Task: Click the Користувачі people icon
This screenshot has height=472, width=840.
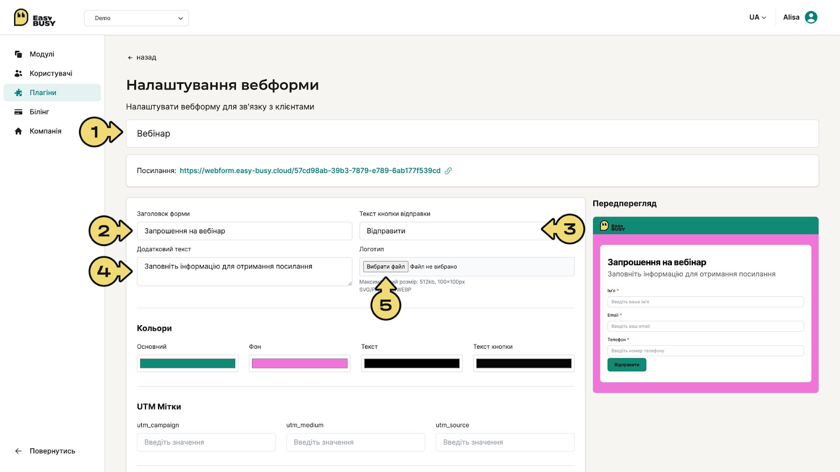Action: [18, 73]
